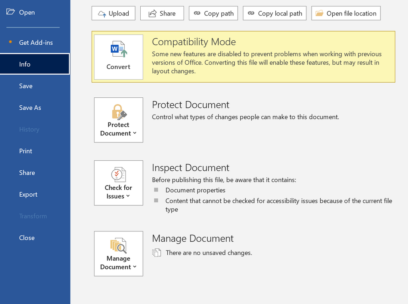Click the Manage Document heading
The height and width of the screenshot is (304, 408).
(x=193, y=238)
